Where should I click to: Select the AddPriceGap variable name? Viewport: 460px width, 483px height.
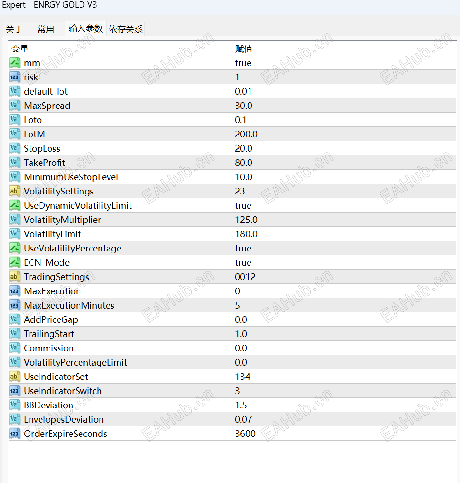click(x=51, y=319)
